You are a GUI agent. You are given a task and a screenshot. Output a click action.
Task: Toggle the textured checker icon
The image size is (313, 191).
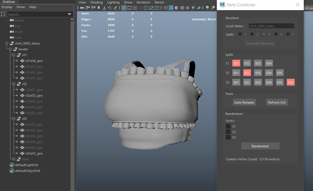click(187, 8)
